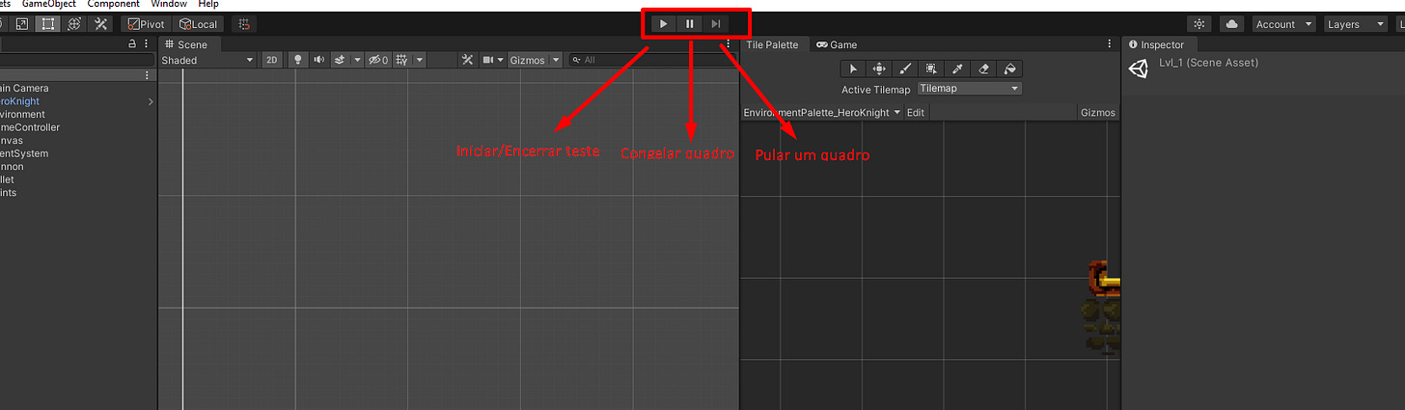Expand the HeroKnight prefab arrow
1405x410 pixels.
pyautogui.click(x=150, y=101)
